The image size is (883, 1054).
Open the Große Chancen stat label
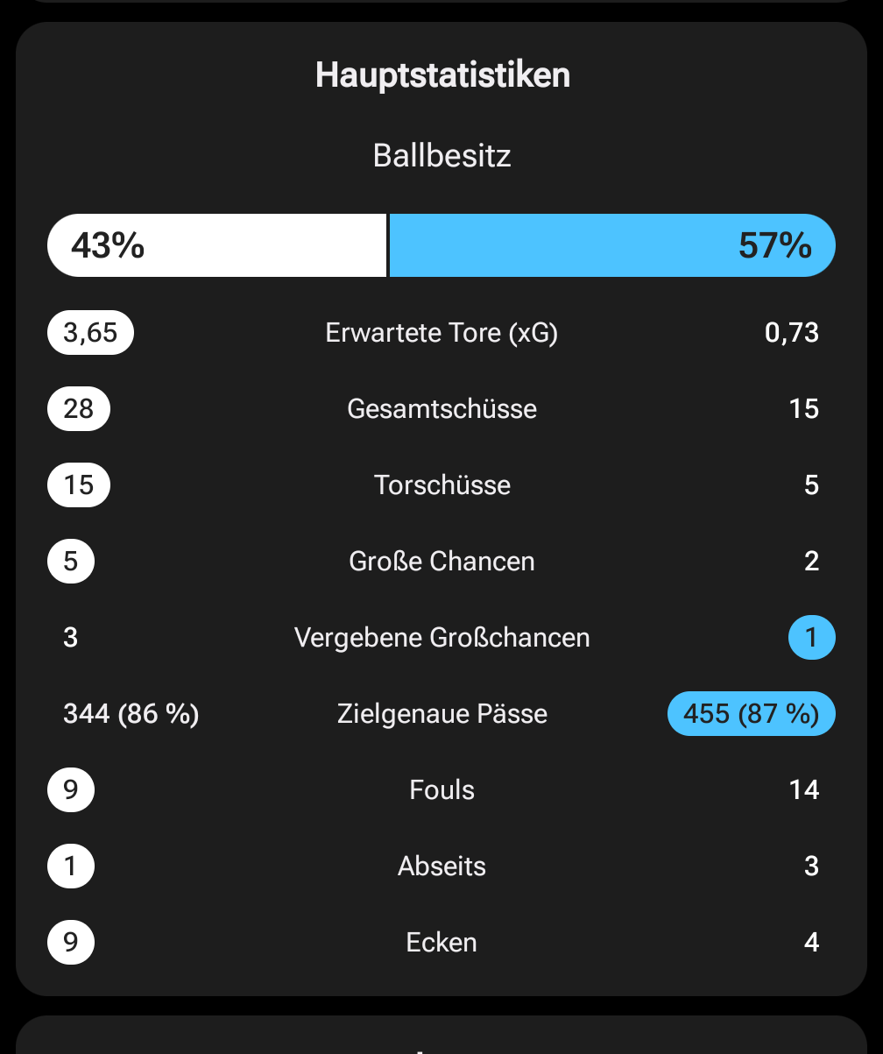(x=441, y=562)
